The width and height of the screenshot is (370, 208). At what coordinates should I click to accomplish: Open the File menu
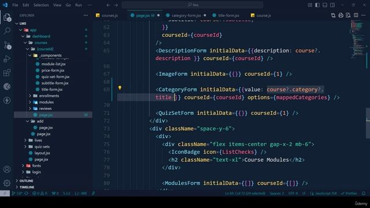click(16, 5)
